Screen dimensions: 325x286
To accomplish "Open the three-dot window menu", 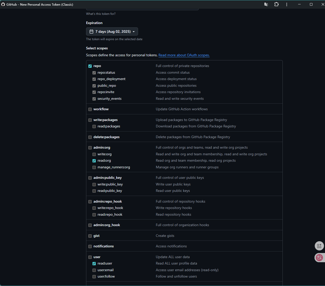I will tap(287, 4).
